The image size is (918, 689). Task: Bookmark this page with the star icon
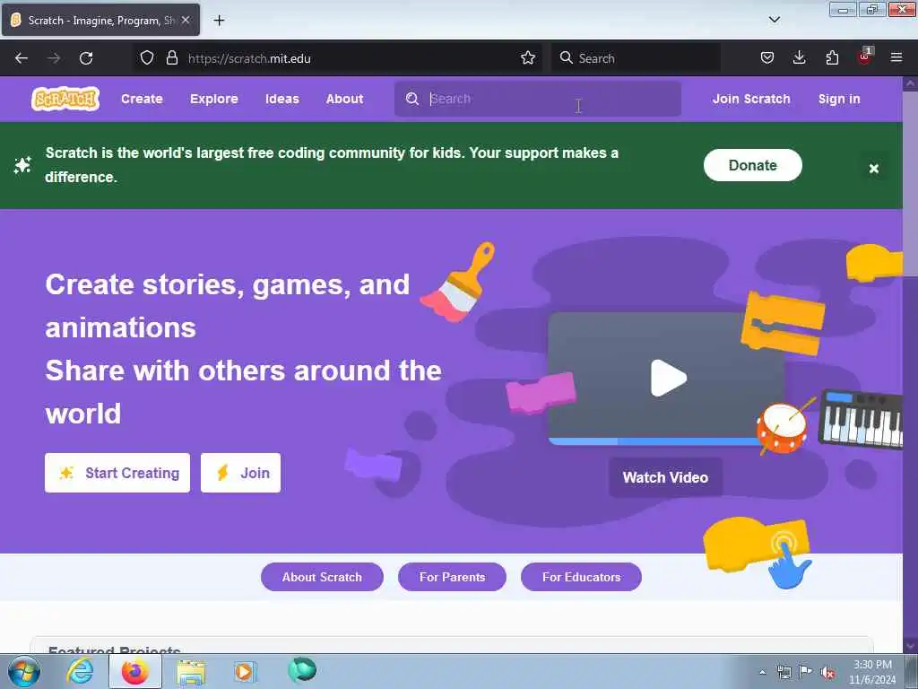[527, 58]
